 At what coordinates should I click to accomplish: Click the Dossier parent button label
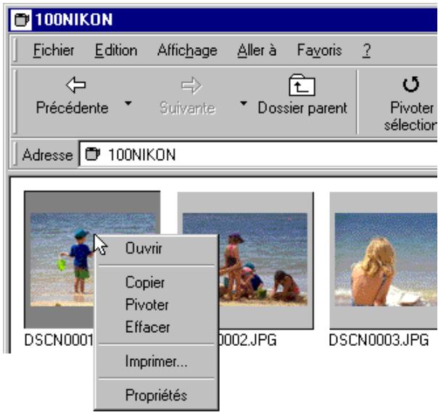[302, 108]
